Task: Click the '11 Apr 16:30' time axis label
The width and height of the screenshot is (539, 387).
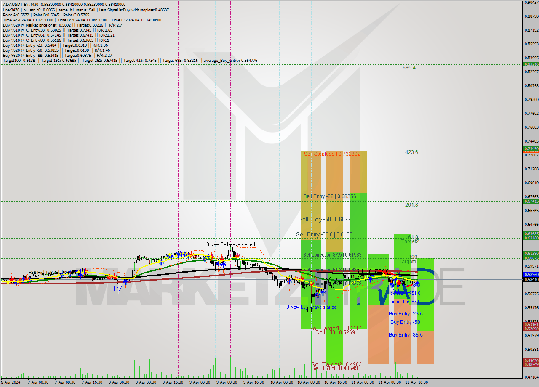Action: tap(416, 382)
